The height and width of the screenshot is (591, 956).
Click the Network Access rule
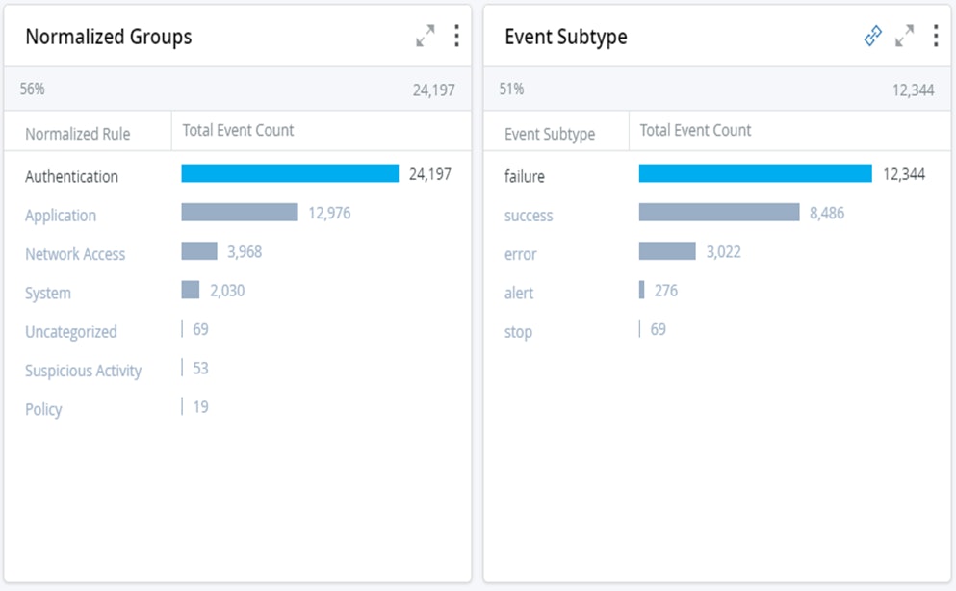tap(75, 254)
